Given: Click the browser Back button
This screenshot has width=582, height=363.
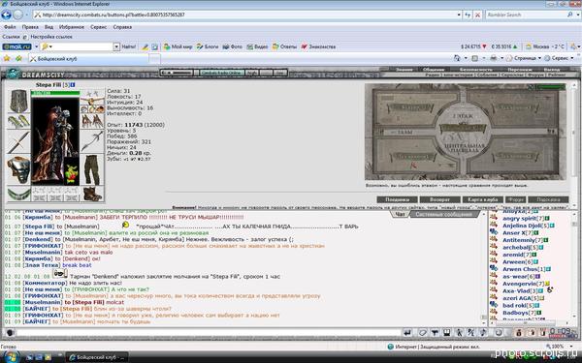Looking at the screenshot, I should (x=7, y=15).
